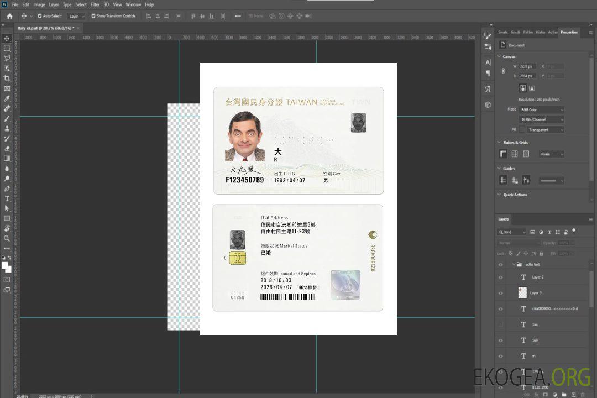
Task: Select the Crop tool in the toolbar
Action: point(7,78)
